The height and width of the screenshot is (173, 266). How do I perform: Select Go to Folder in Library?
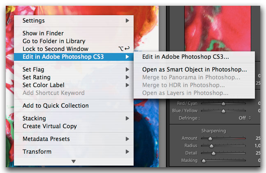(74, 41)
